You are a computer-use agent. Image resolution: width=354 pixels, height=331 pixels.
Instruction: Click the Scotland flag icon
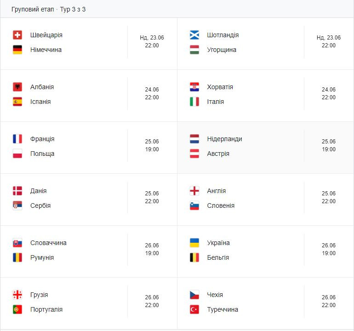(x=194, y=35)
